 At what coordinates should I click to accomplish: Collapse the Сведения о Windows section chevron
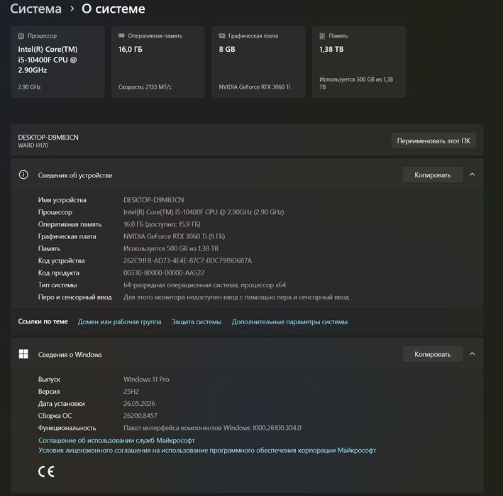[472, 354]
